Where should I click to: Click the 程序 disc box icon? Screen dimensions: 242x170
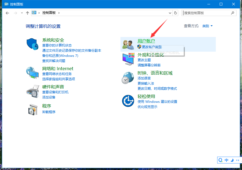(33, 110)
